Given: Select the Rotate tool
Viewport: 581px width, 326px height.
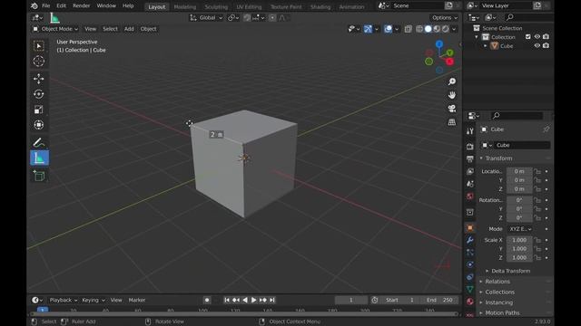Looking at the screenshot, I should coord(38,94).
